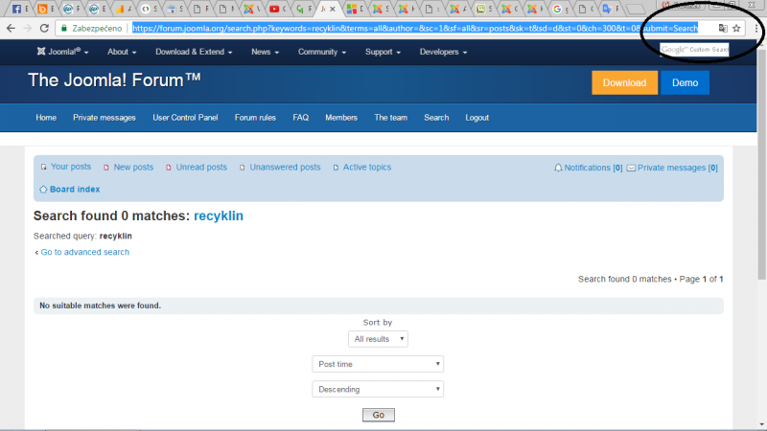The width and height of the screenshot is (767, 431).
Task: Open Home in forum navigation
Action: coord(46,118)
